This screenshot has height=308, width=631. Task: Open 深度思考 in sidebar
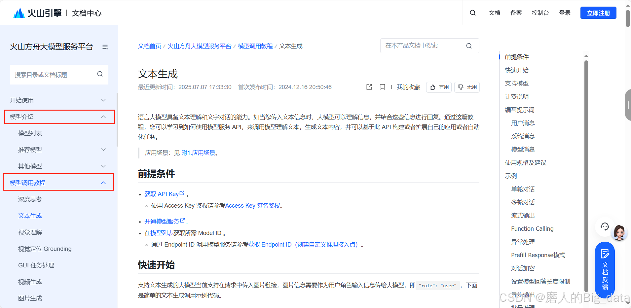click(30, 199)
